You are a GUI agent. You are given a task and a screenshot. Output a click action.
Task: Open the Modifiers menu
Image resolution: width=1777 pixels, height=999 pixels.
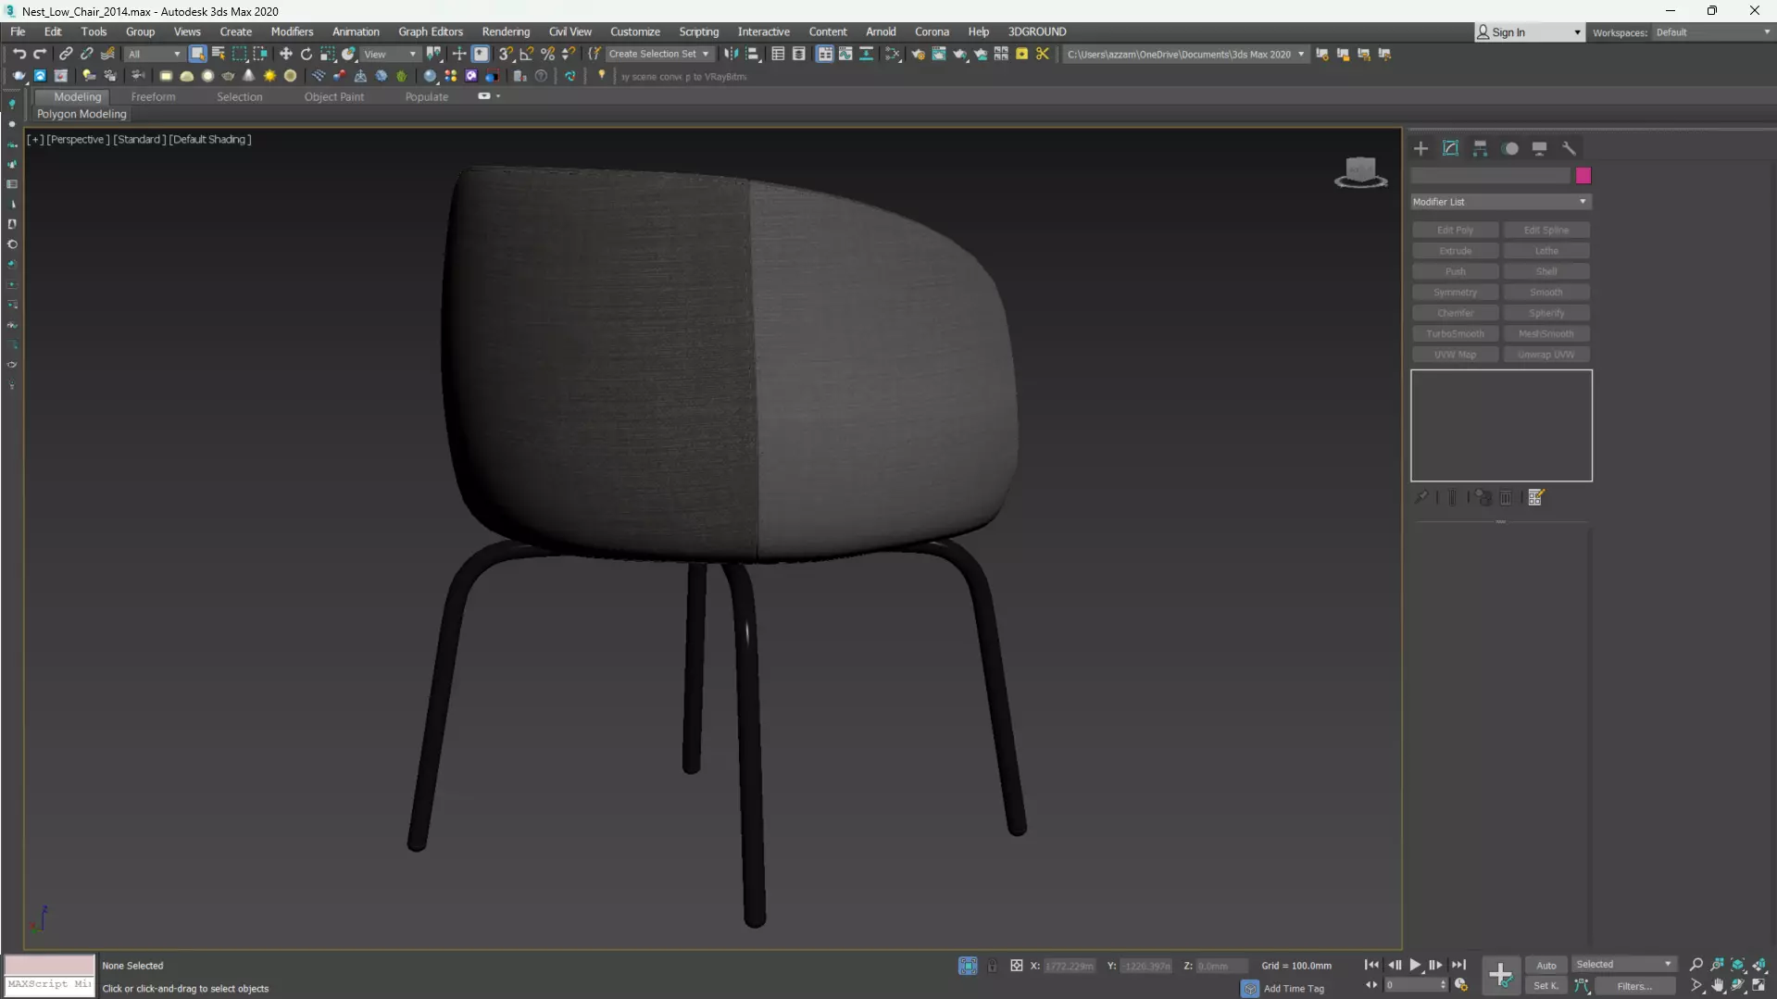292,31
